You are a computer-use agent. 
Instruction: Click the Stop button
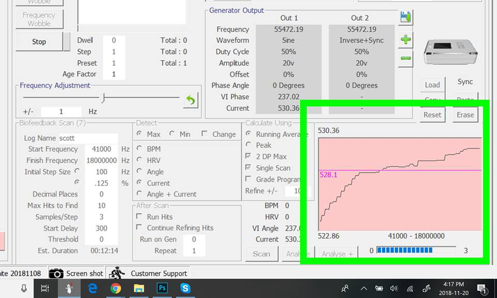click(x=39, y=41)
